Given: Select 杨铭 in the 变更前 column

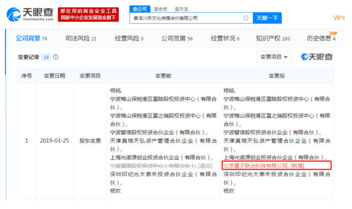Looking at the screenshot, I should [x=115, y=91].
